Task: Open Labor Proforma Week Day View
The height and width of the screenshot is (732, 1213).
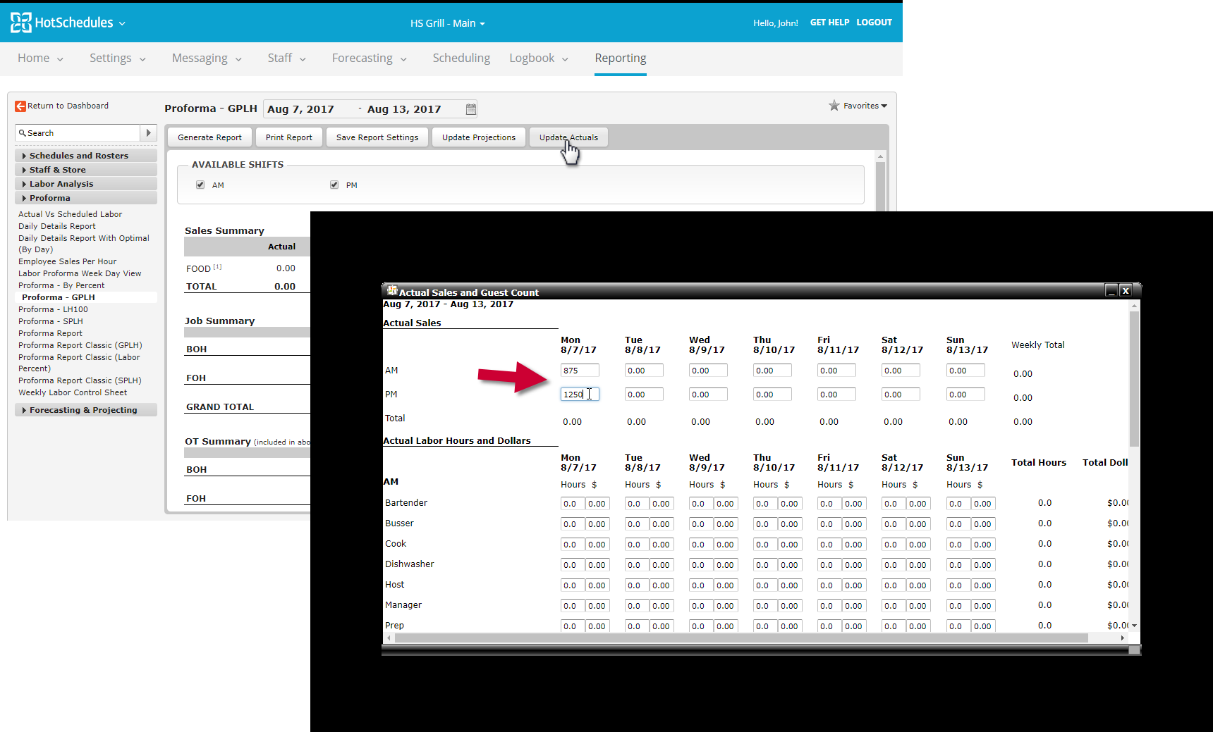Action: 80,273
